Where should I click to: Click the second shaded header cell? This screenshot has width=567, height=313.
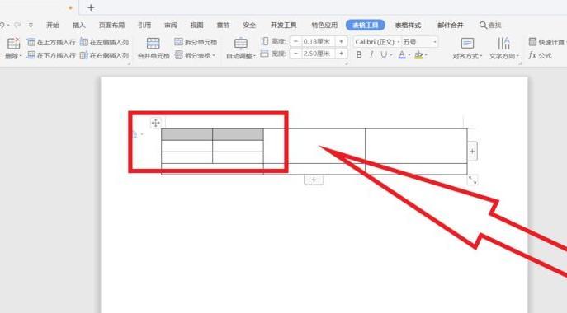(238, 134)
